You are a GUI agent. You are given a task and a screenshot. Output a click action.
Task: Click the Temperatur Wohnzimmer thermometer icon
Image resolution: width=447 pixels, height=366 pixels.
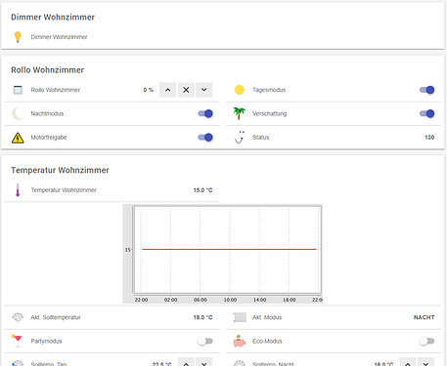(x=18, y=190)
